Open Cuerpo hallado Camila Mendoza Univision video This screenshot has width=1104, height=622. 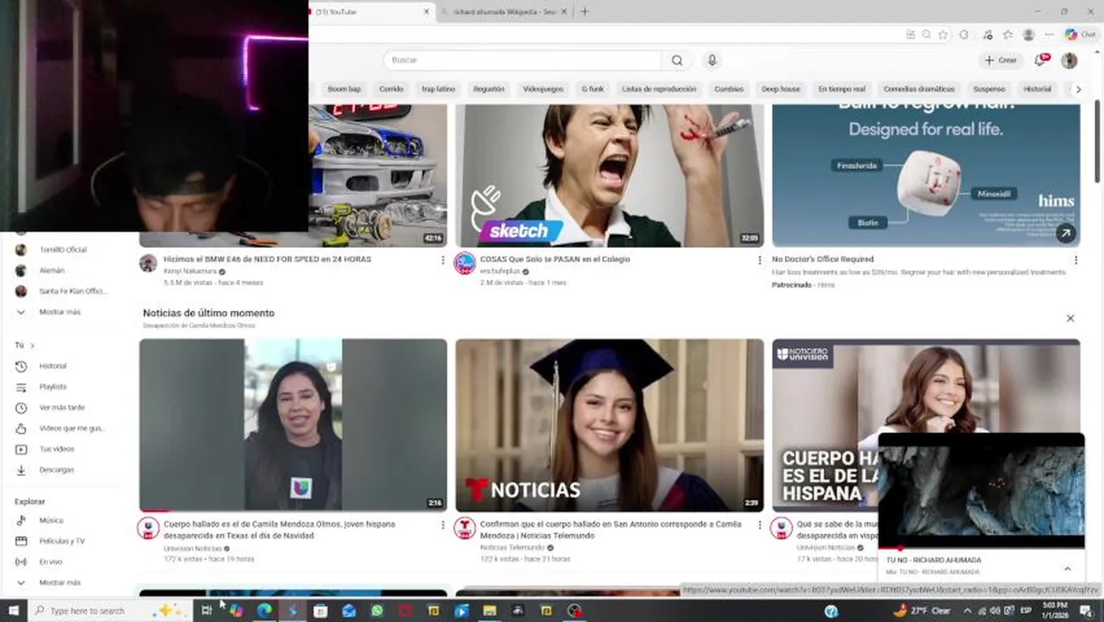point(293,424)
